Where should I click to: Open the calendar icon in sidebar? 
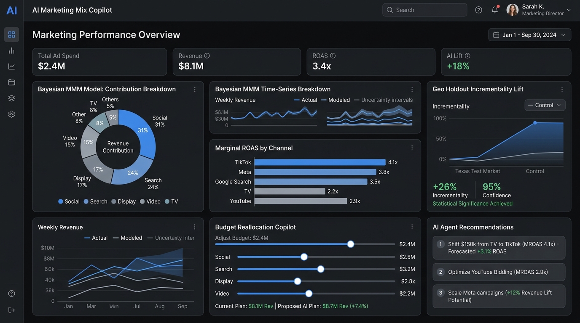pos(11,82)
